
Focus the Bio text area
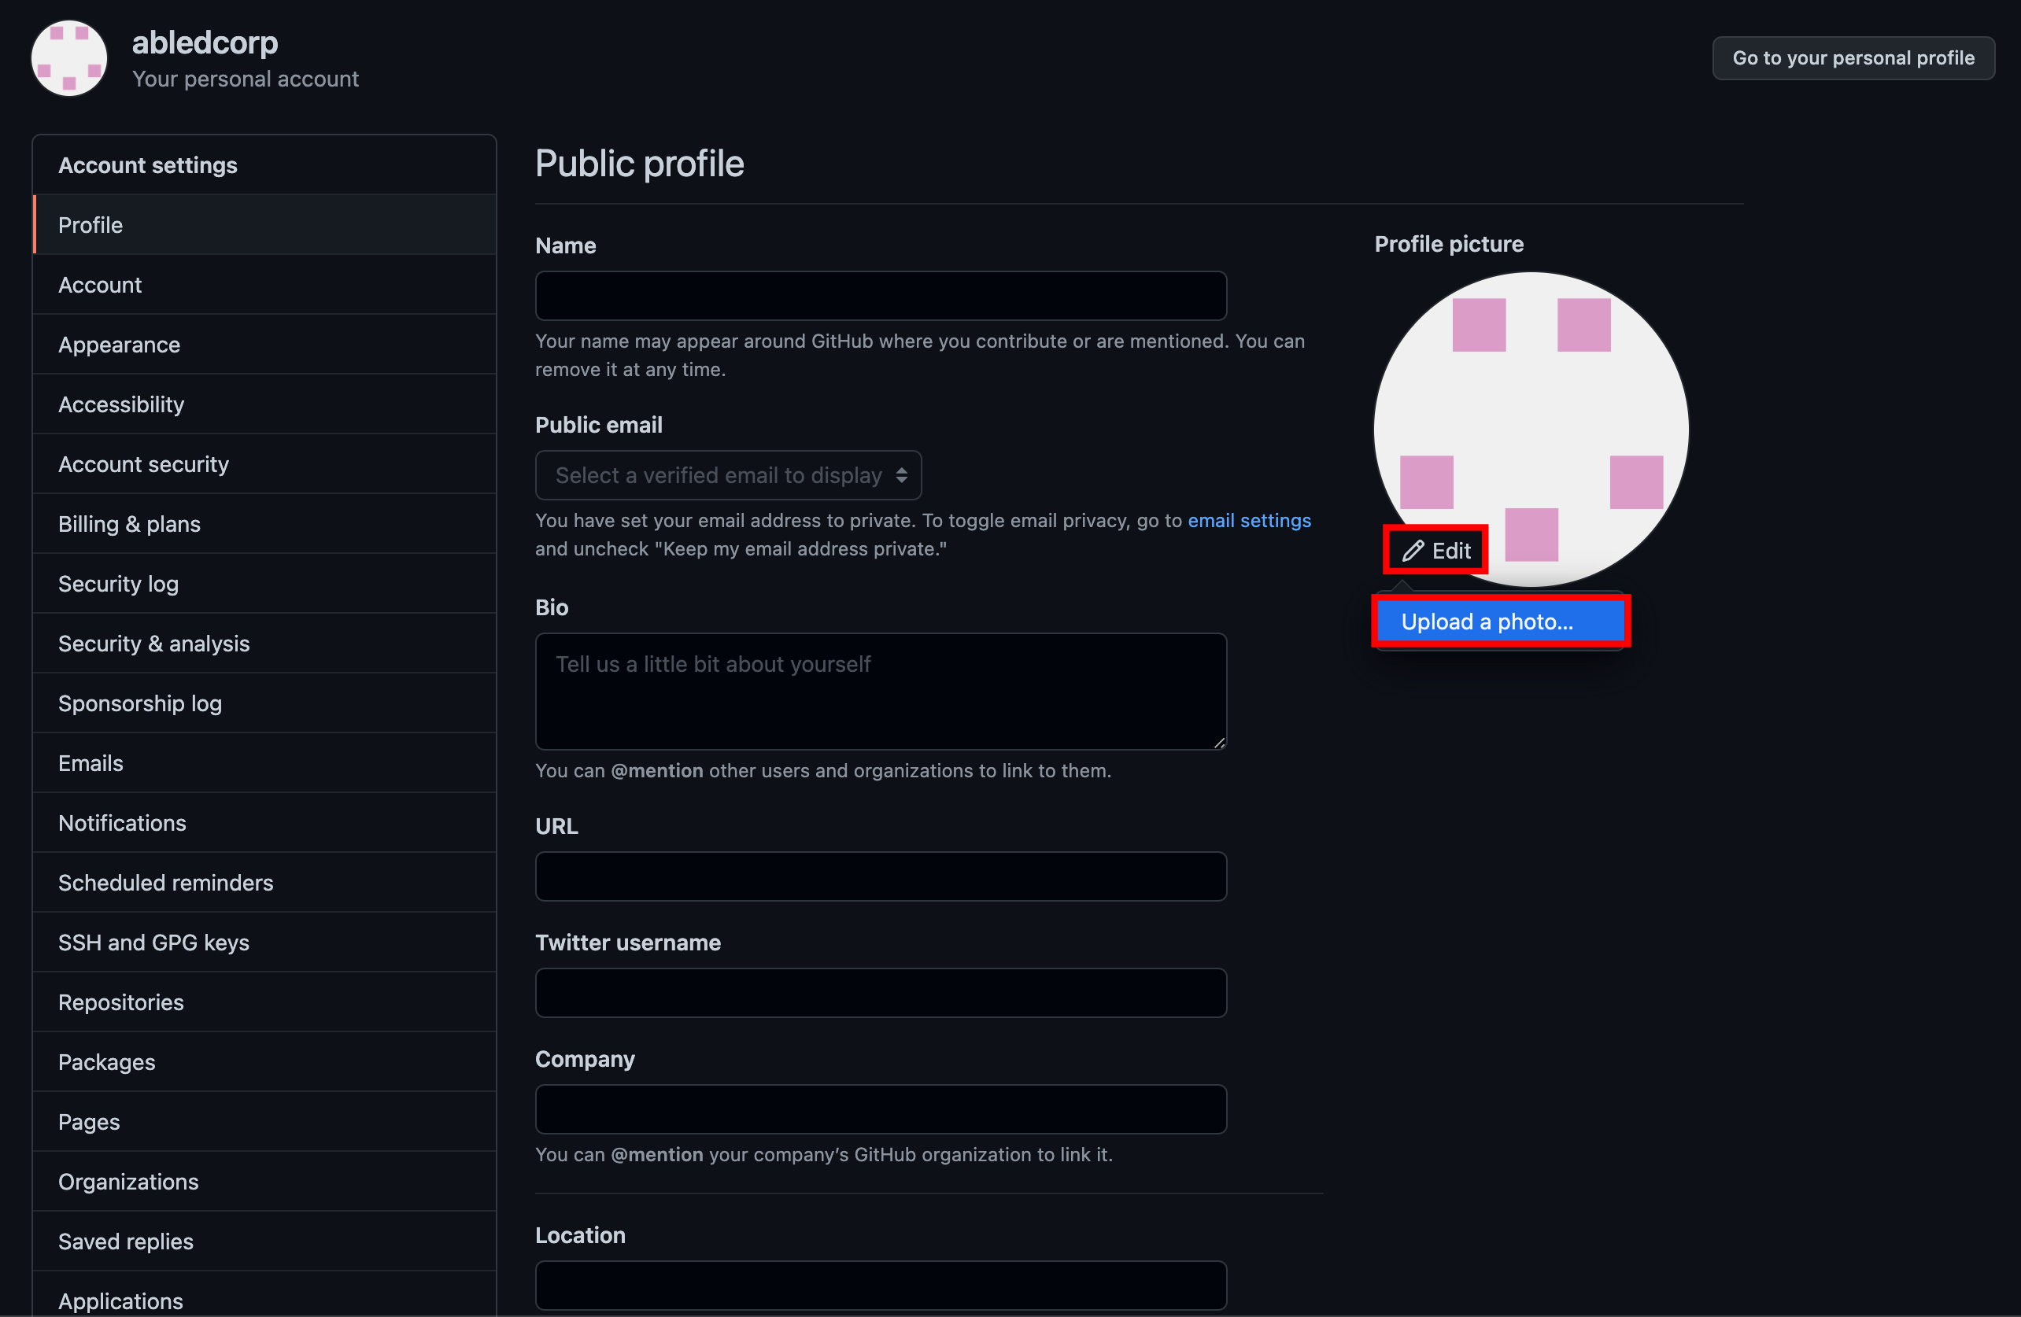880,690
